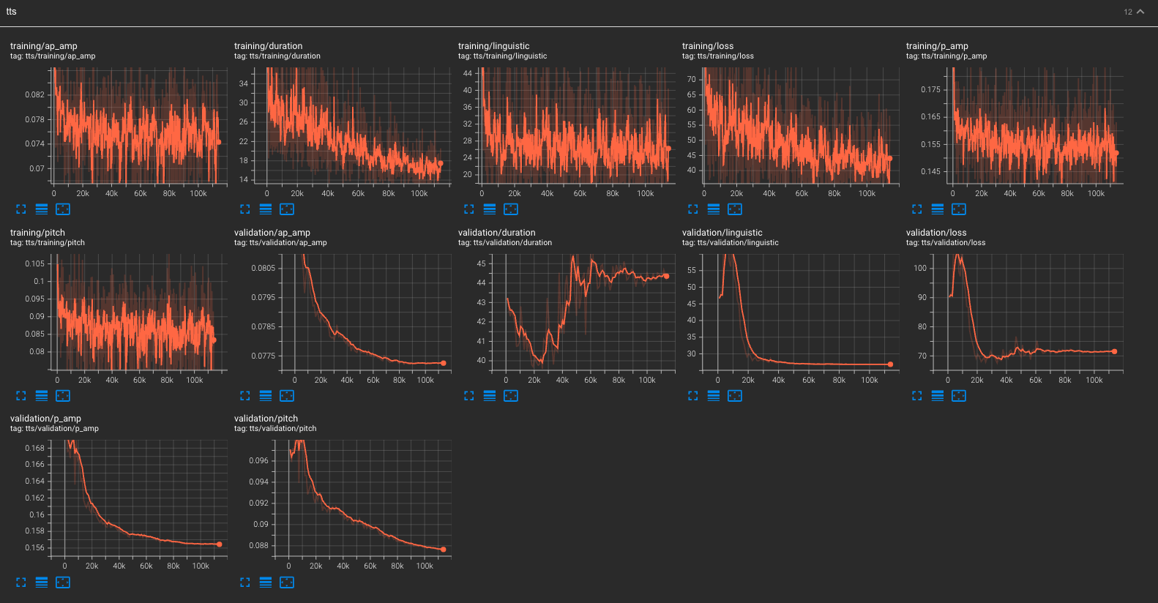The image size is (1158, 603).
Task: Toggle y-axis log scale for training/loss
Action: 714,209
